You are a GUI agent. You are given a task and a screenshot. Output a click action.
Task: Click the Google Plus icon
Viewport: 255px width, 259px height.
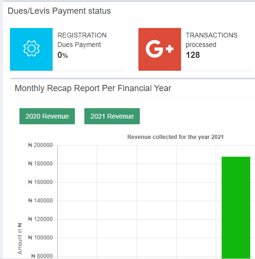160,49
